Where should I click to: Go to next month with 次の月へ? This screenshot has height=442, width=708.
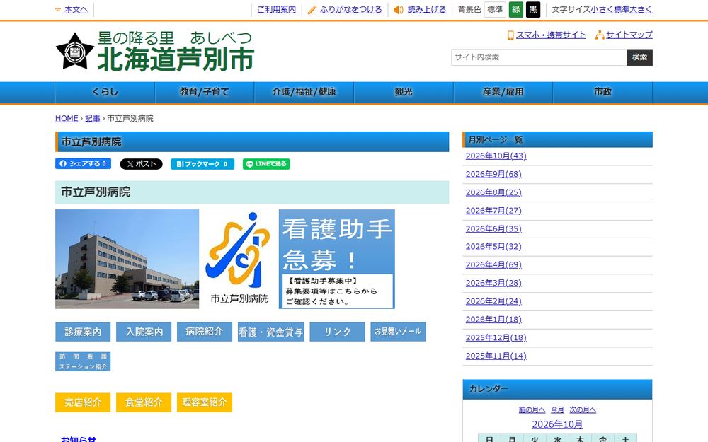click(583, 410)
